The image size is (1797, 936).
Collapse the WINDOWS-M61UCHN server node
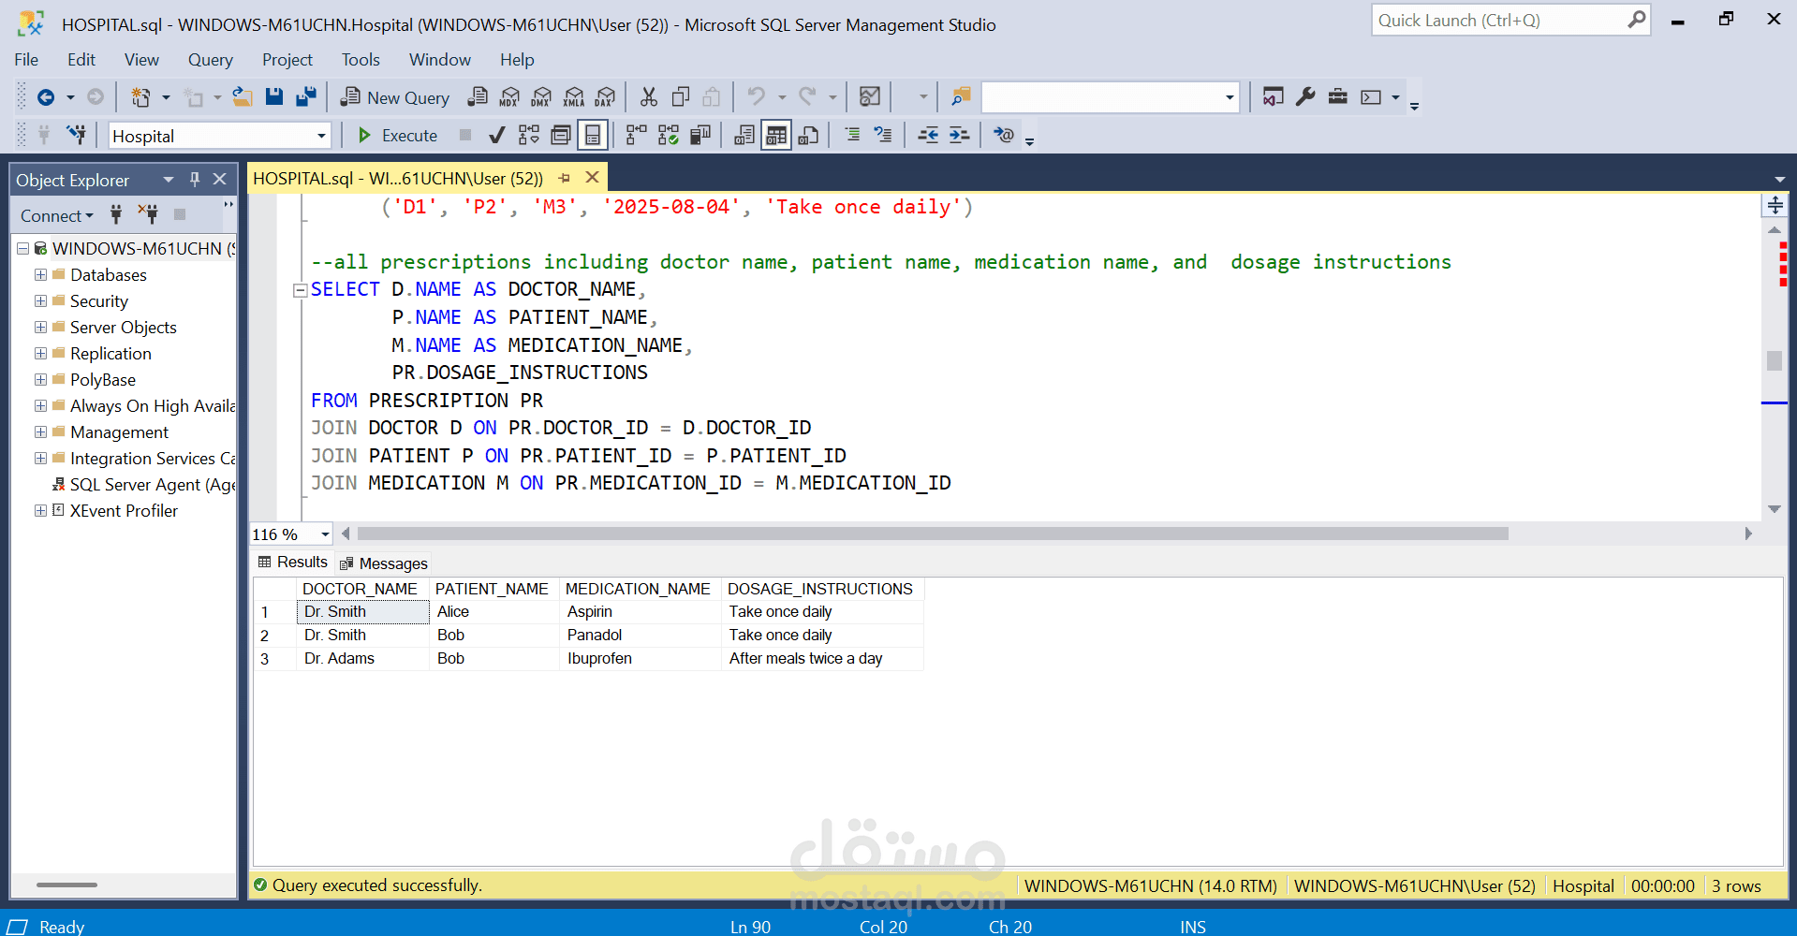[22, 248]
